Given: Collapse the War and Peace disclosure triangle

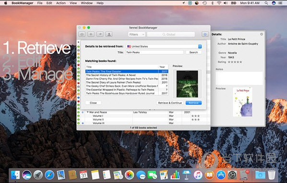Looking at the screenshot, I should [87, 112].
